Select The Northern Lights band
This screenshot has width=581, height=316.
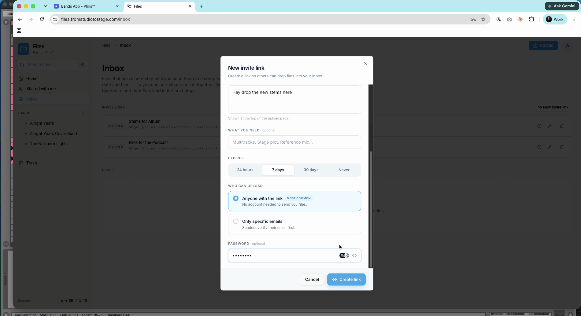pyautogui.click(x=49, y=144)
